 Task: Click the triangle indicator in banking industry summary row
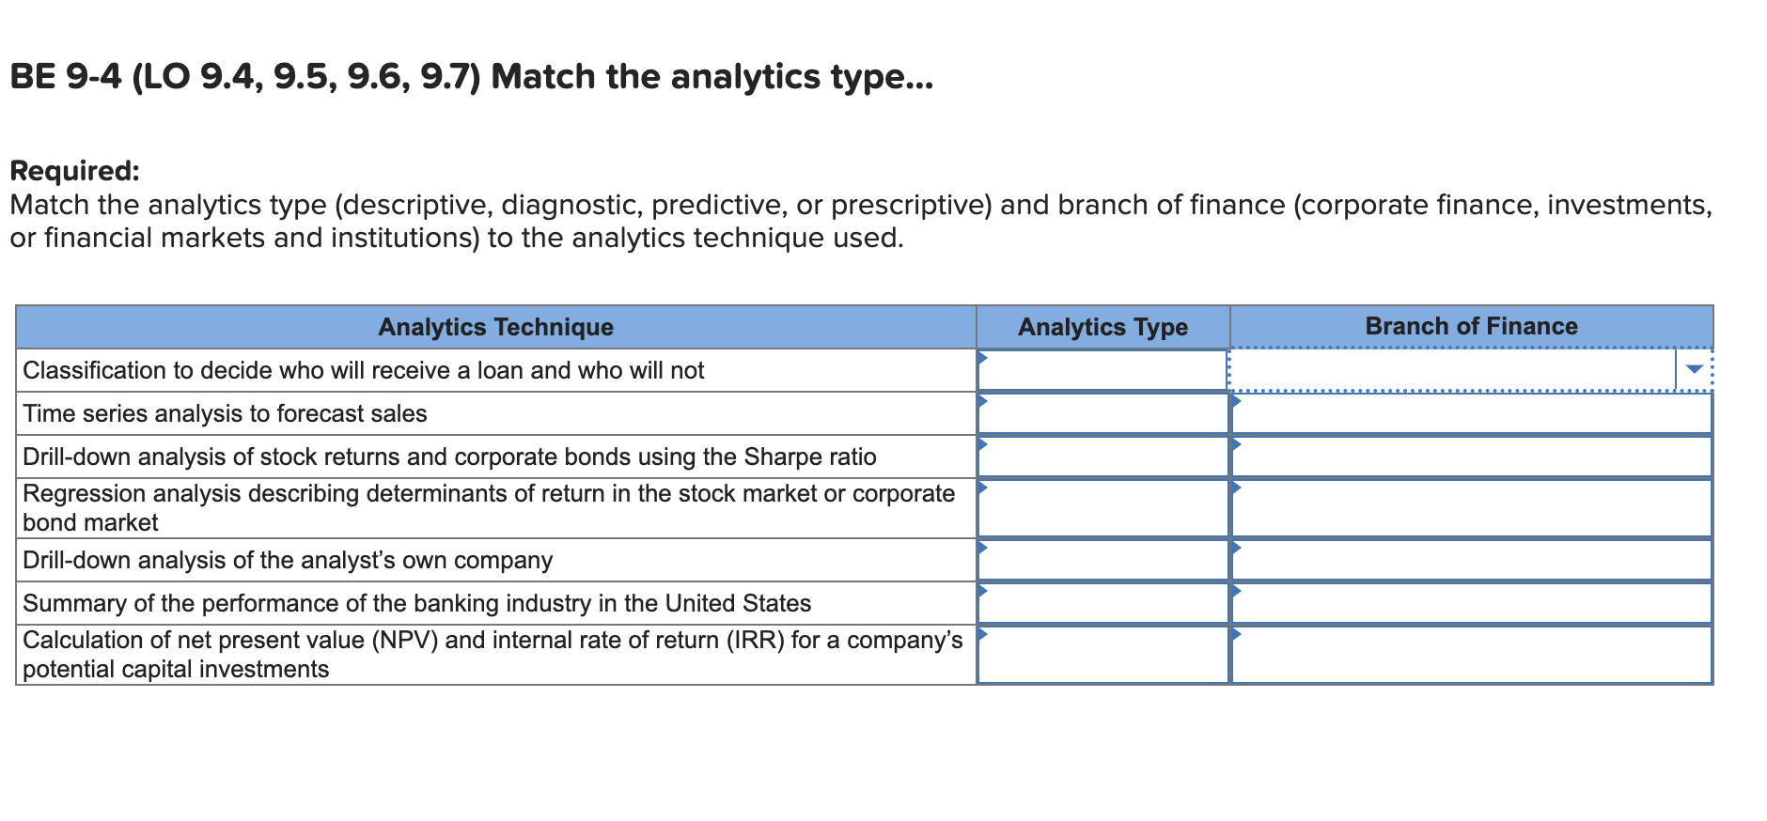(x=983, y=591)
